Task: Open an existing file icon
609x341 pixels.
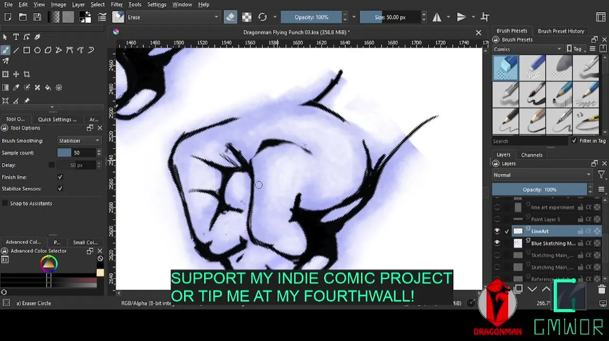Action: click(22, 17)
